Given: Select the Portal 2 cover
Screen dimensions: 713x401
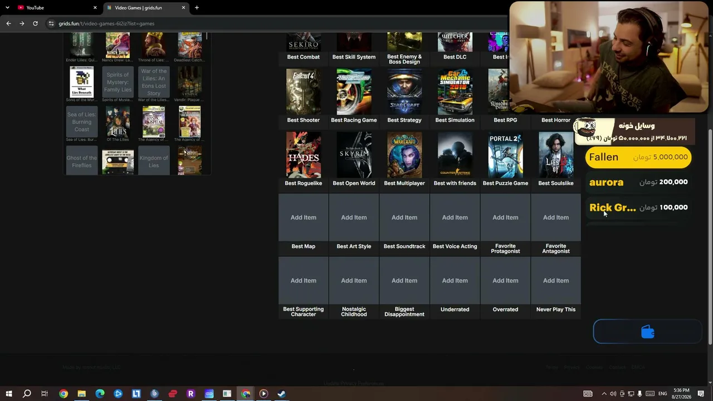Looking at the screenshot, I should (x=505, y=155).
